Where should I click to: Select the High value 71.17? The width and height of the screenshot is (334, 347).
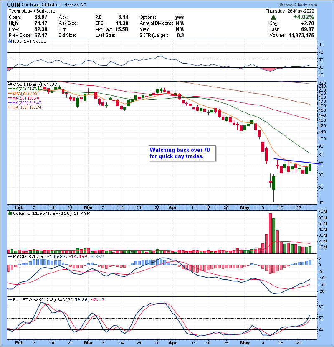(x=41, y=23)
